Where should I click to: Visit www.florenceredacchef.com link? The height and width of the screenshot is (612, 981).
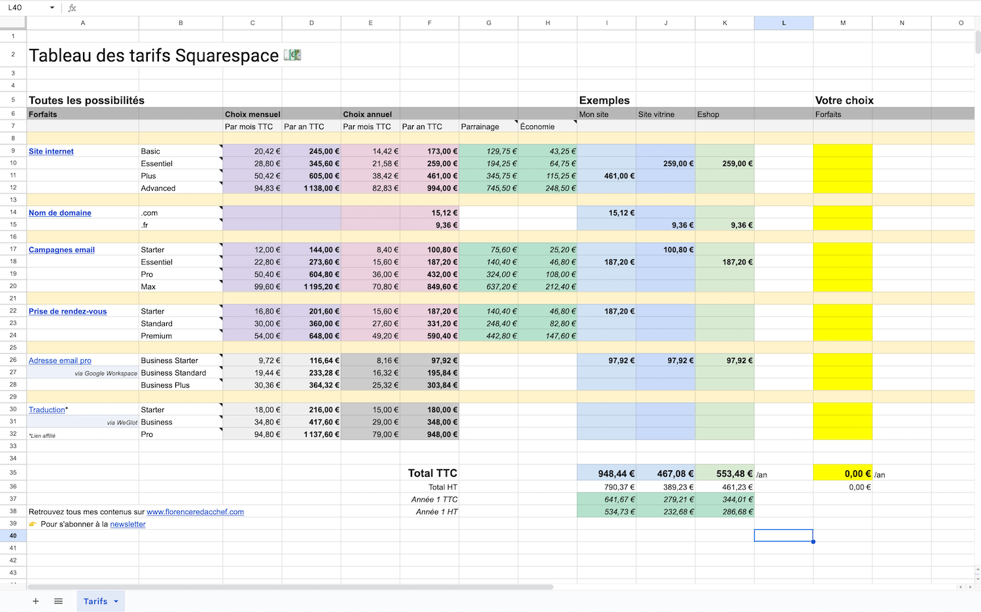click(x=195, y=512)
